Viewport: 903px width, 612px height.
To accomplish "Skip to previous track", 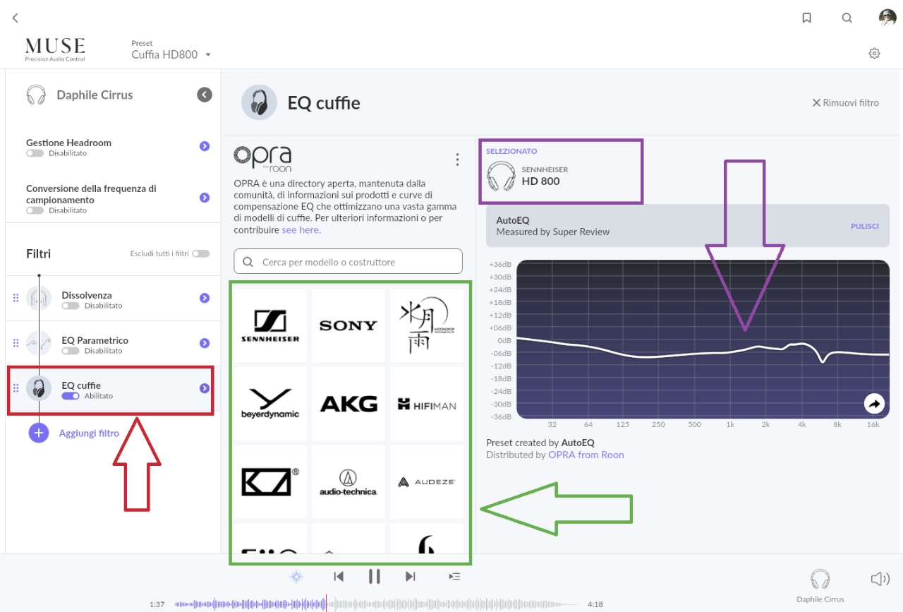I will [339, 577].
